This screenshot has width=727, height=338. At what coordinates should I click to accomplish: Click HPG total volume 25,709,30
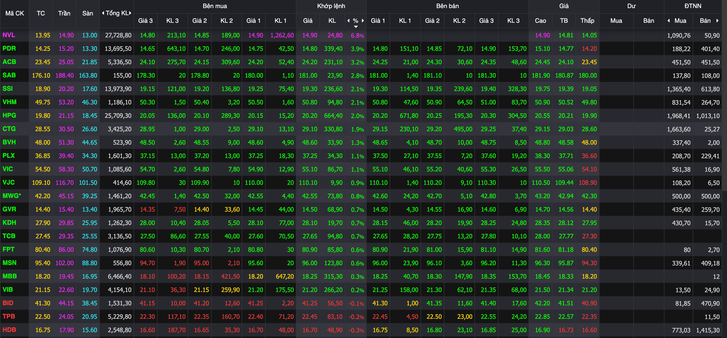pos(118,116)
